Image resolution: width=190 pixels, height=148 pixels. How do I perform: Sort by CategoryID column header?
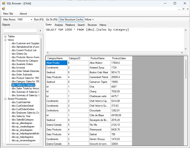(x=78, y=58)
